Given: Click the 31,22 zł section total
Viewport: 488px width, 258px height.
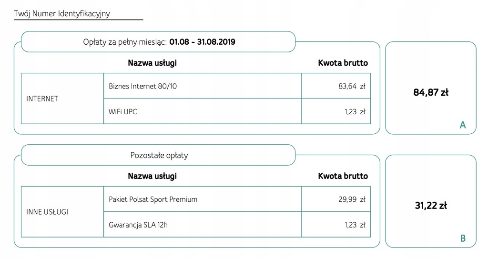Looking at the screenshot, I should pyautogui.click(x=430, y=206).
